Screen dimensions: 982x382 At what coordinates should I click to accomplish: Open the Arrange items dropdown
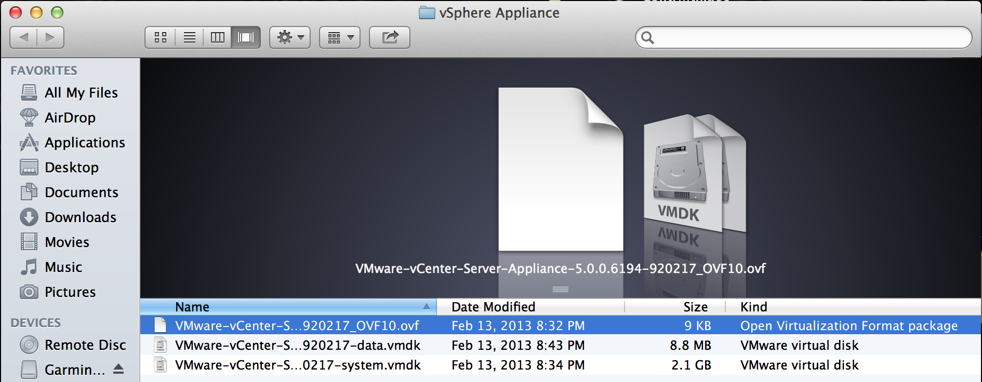340,37
